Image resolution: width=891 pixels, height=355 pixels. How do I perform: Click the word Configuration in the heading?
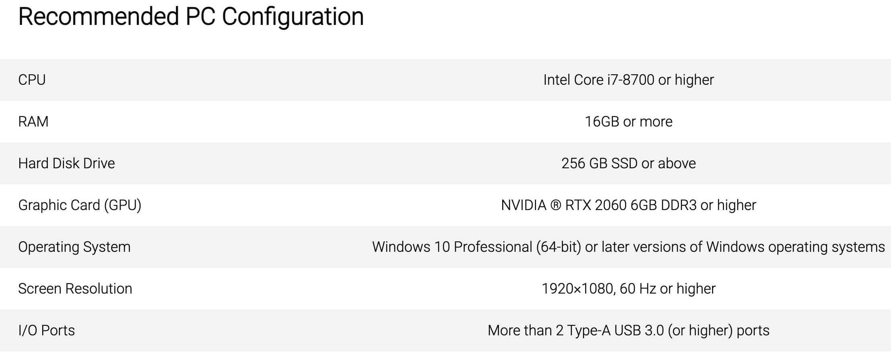pos(293,17)
